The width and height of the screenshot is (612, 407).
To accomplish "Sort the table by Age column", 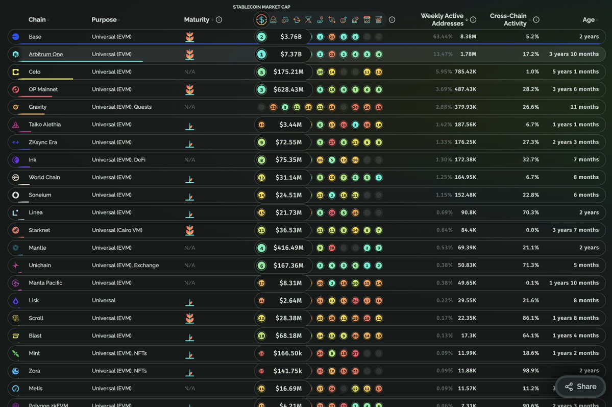I will click(590, 19).
